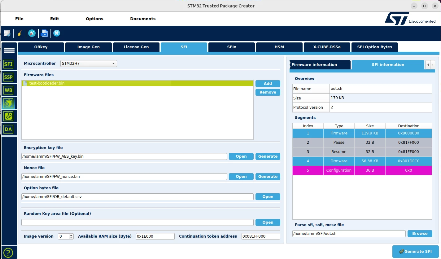This screenshot has height=259, width=441.
Task: Click the broom clean toolbar icon
Action: pyautogui.click(x=19, y=33)
